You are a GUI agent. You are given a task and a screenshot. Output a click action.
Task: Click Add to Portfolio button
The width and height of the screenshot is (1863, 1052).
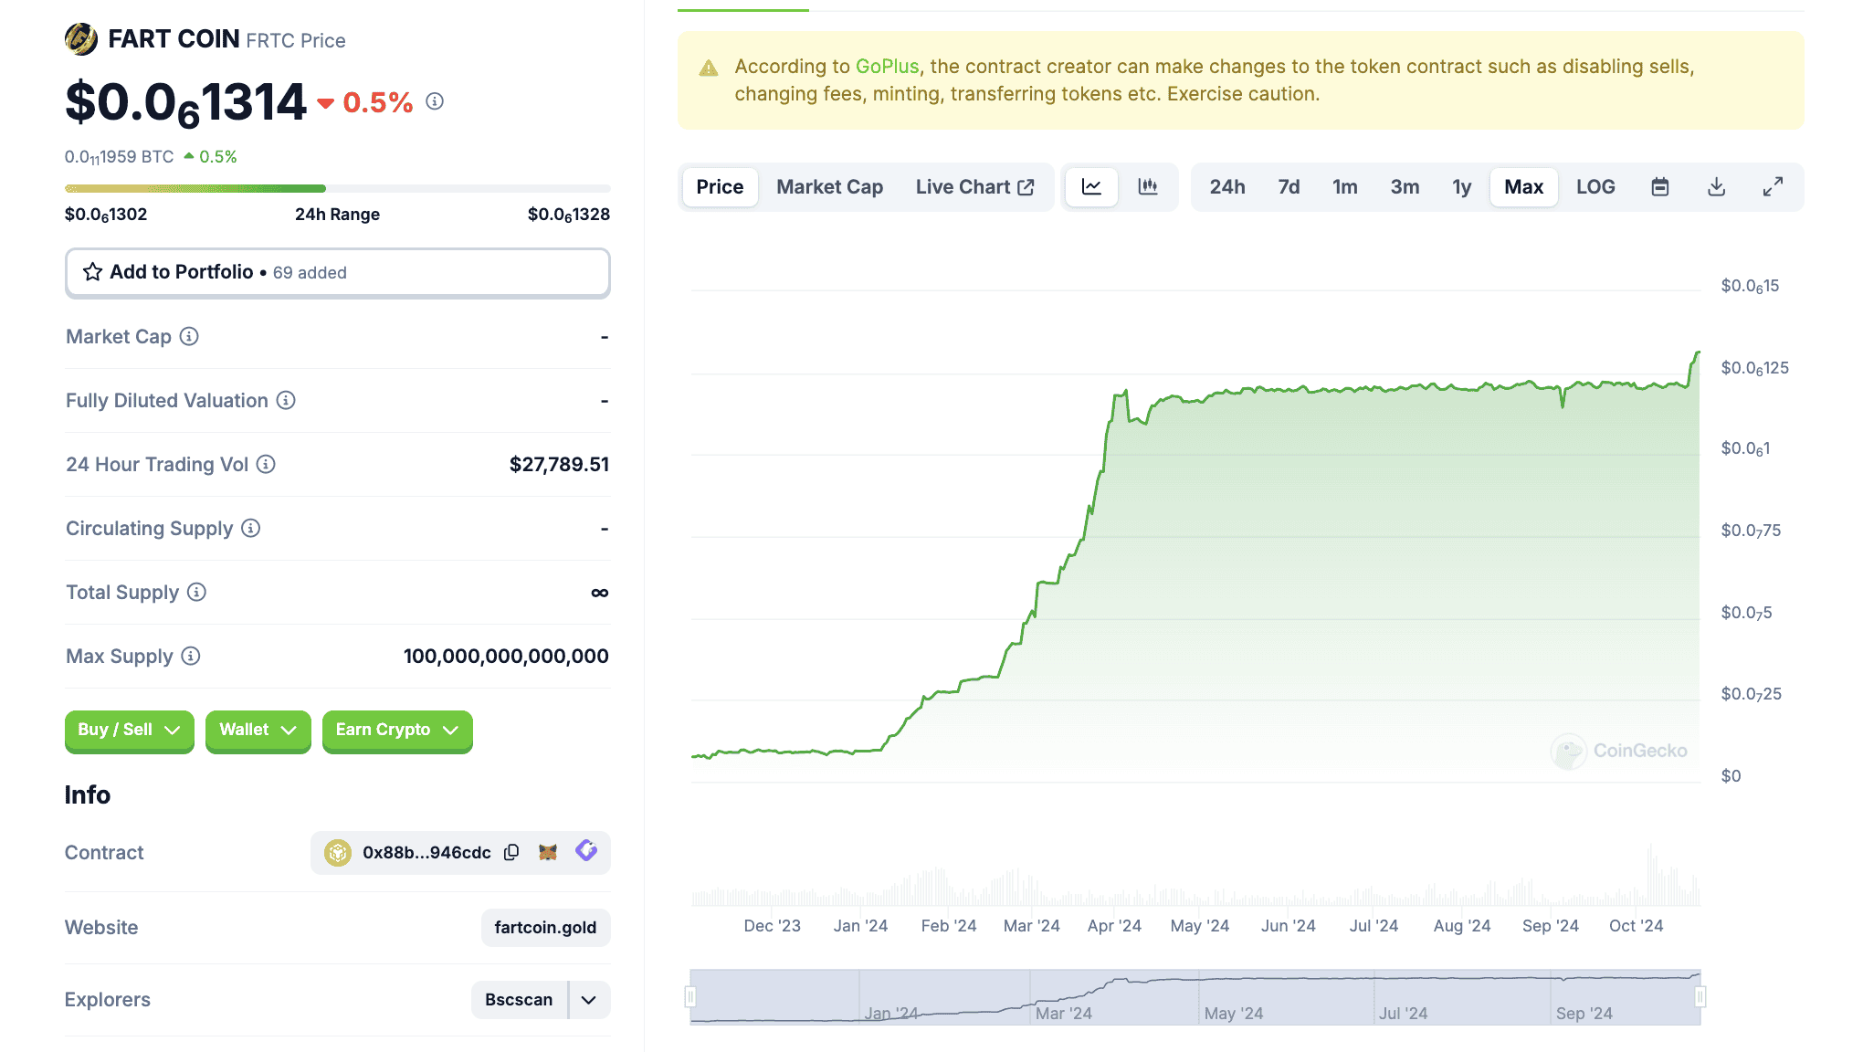coord(338,272)
